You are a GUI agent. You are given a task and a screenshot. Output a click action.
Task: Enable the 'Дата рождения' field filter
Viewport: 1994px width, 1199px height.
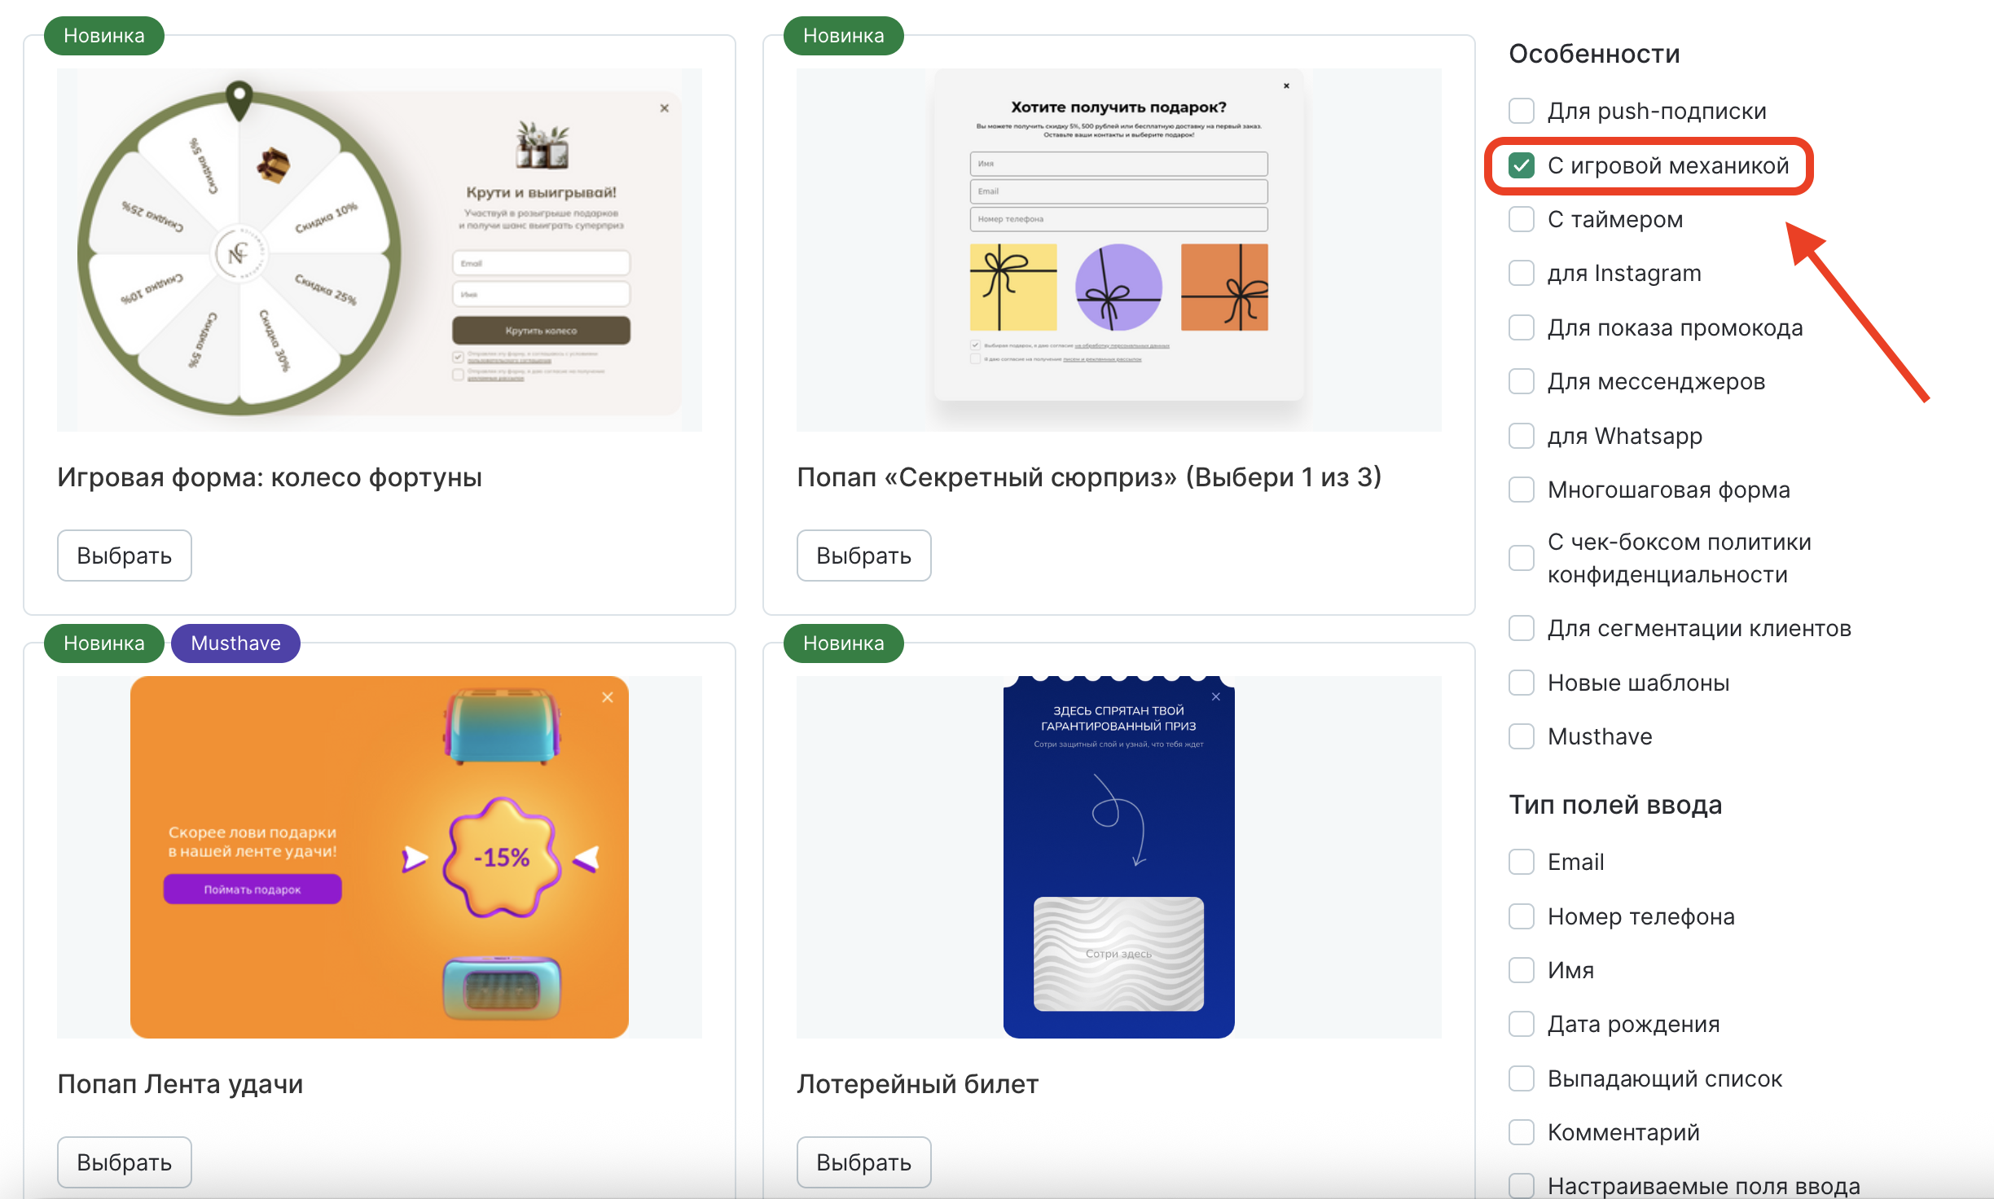pos(1521,1024)
